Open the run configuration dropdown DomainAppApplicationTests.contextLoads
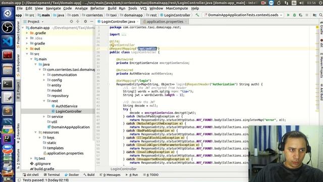This screenshot has width=323, height=182. coord(243,15)
